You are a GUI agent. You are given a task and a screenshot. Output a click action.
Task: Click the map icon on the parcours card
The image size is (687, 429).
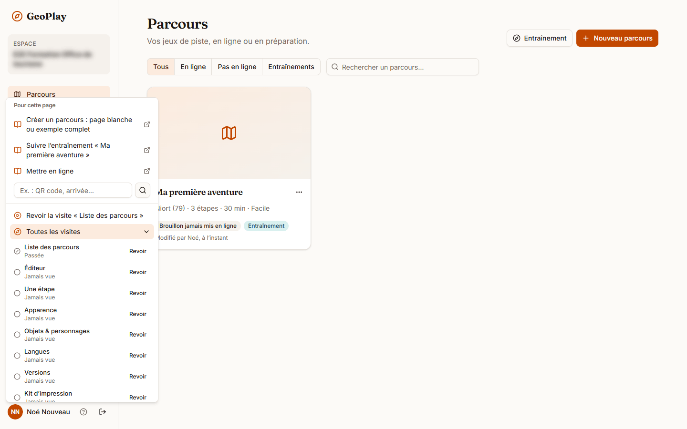pos(229,133)
